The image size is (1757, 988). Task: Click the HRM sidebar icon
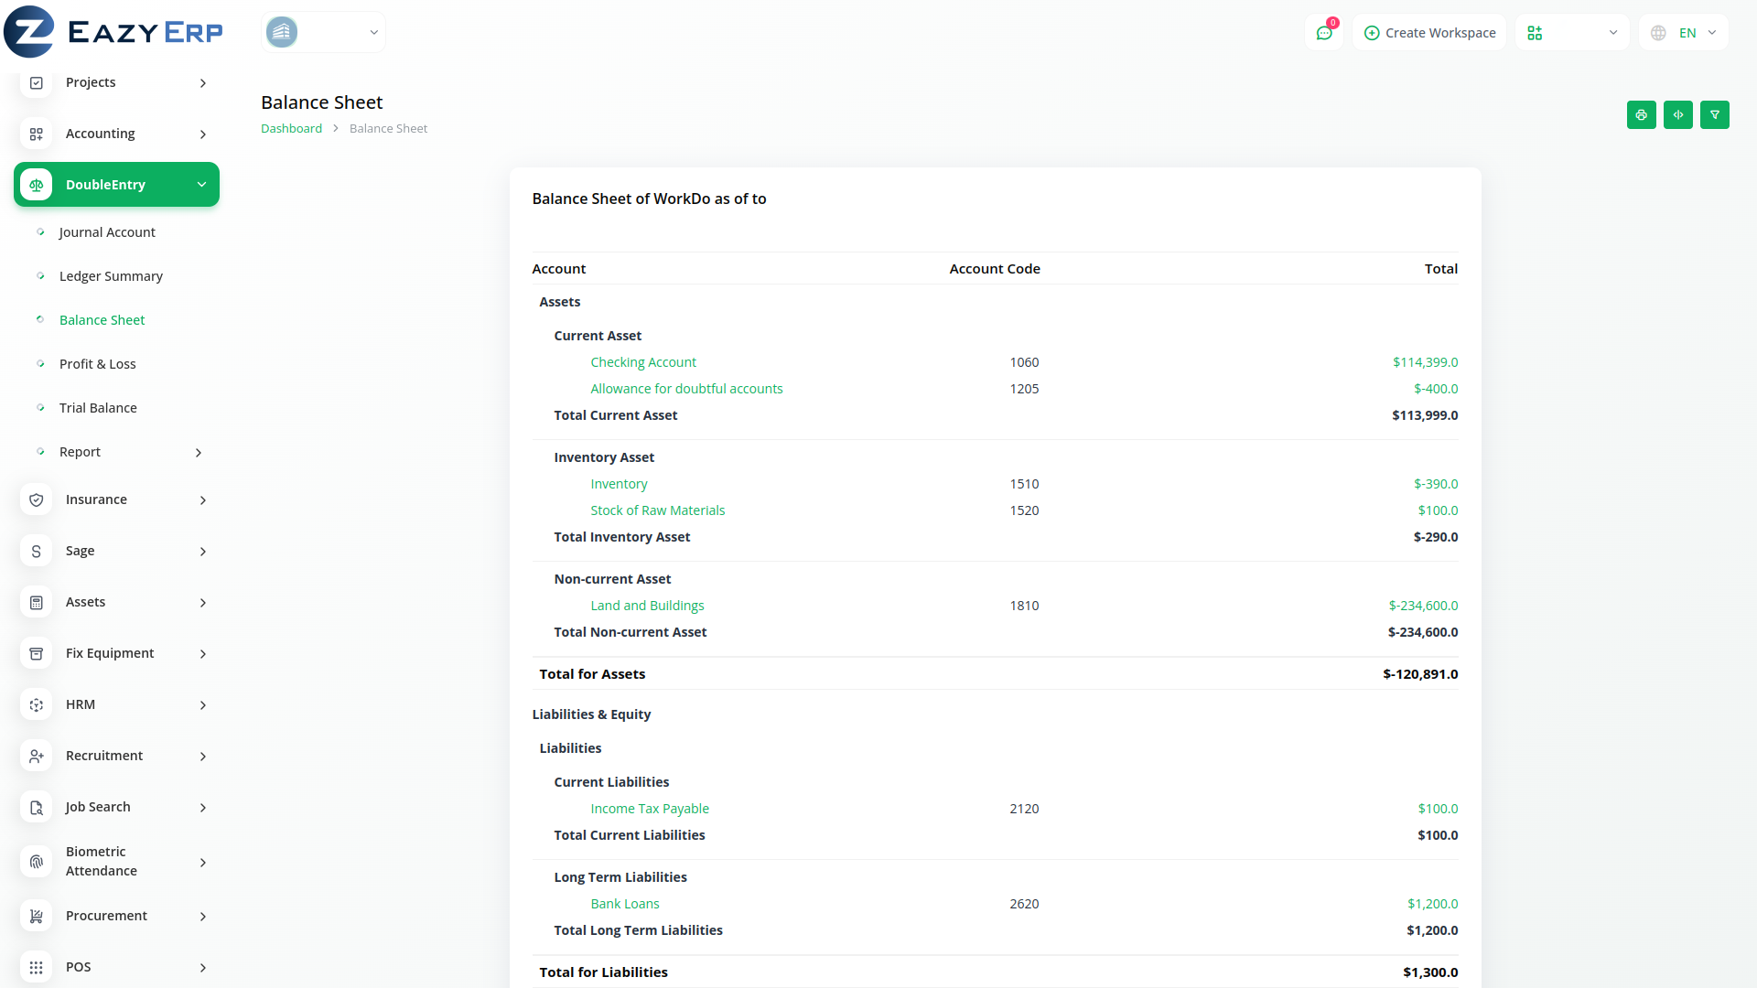(x=37, y=704)
